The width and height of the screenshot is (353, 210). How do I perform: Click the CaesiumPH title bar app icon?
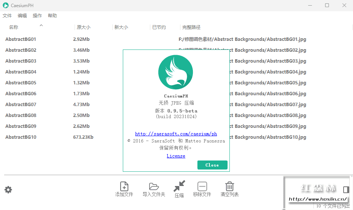click(6, 5)
